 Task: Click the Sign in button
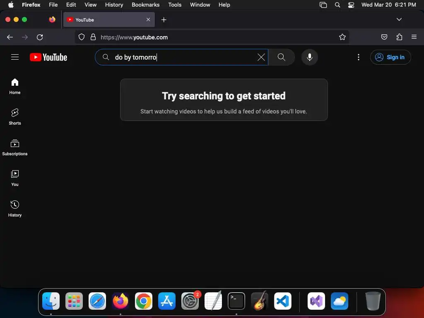click(x=390, y=57)
